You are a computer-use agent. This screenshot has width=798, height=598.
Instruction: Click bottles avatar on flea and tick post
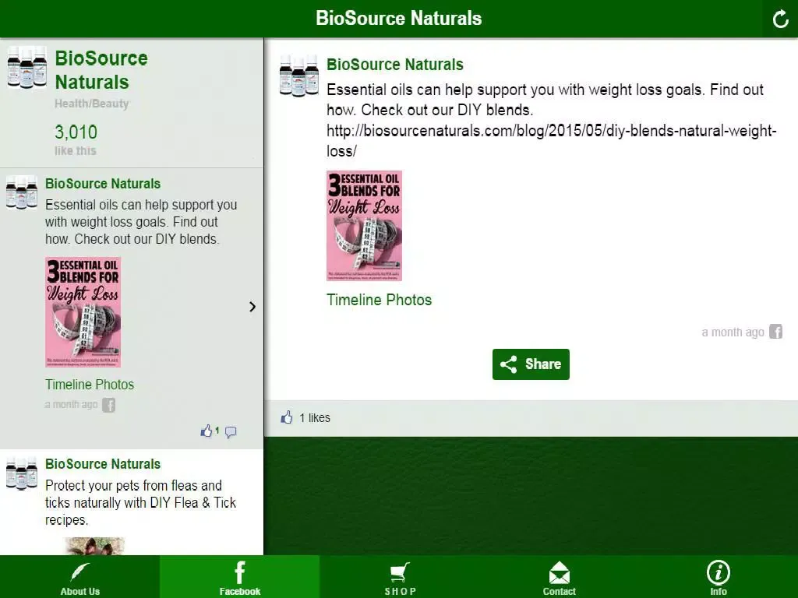tap(21, 473)
